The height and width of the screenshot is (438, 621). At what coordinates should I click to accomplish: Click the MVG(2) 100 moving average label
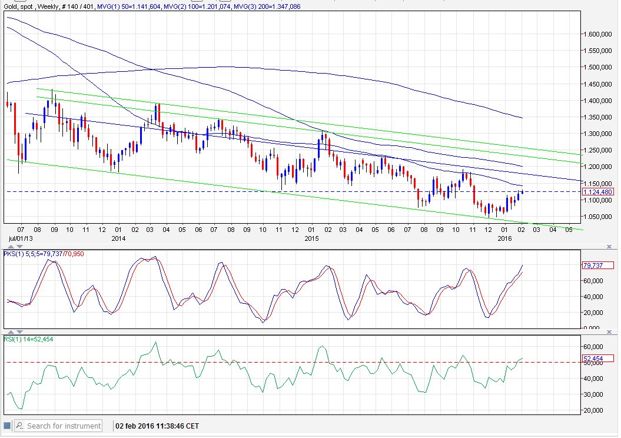click(x=197, y=6)
